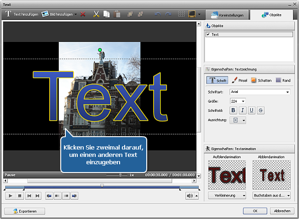Toggle underline font style

pyautogui.click(x=252, y=110)
